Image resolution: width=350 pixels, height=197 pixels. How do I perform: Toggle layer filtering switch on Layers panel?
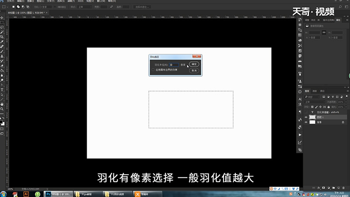tap(346, 97)
